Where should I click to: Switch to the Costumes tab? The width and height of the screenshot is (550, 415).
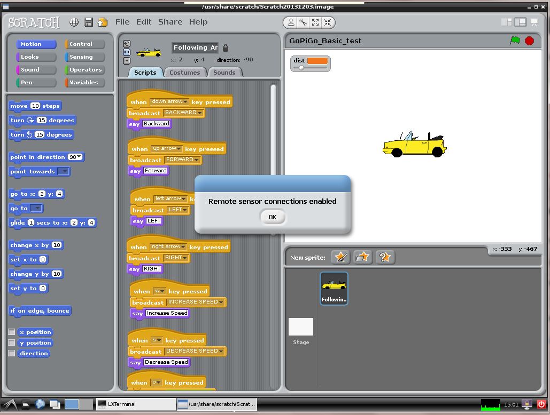point(185,73)
